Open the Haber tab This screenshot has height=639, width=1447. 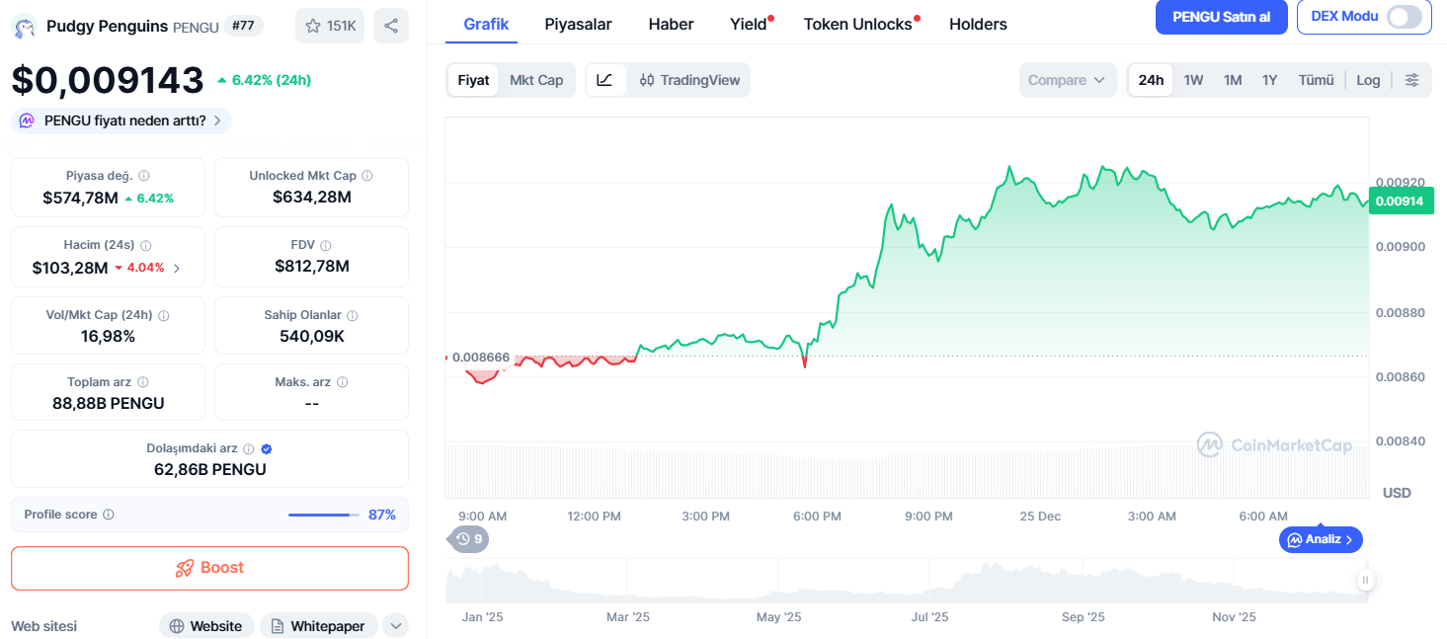(x=671, y=24)
